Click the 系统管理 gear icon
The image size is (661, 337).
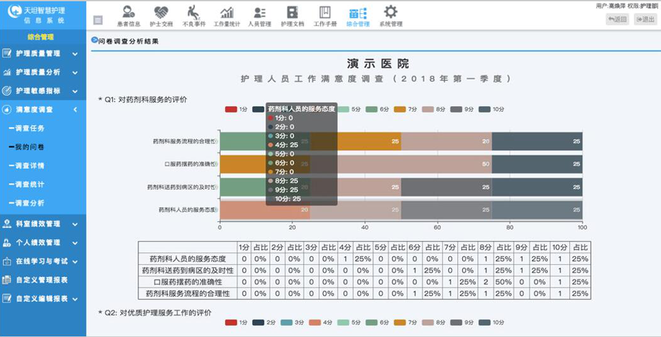pyautogui.click(x=391, y=16)
